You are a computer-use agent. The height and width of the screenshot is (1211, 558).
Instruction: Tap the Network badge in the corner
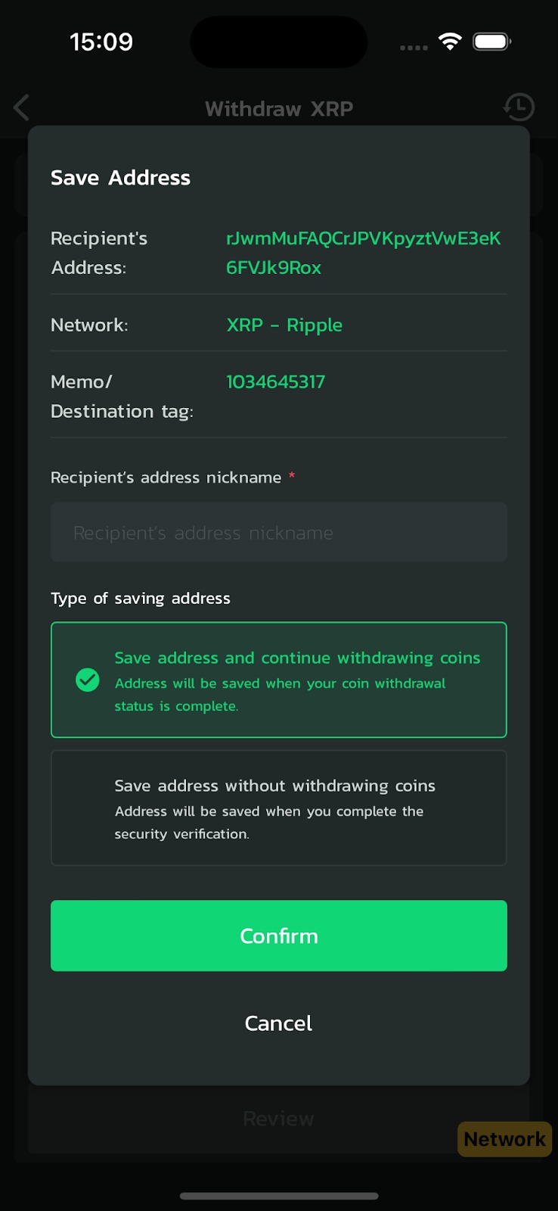(504, 1139)
